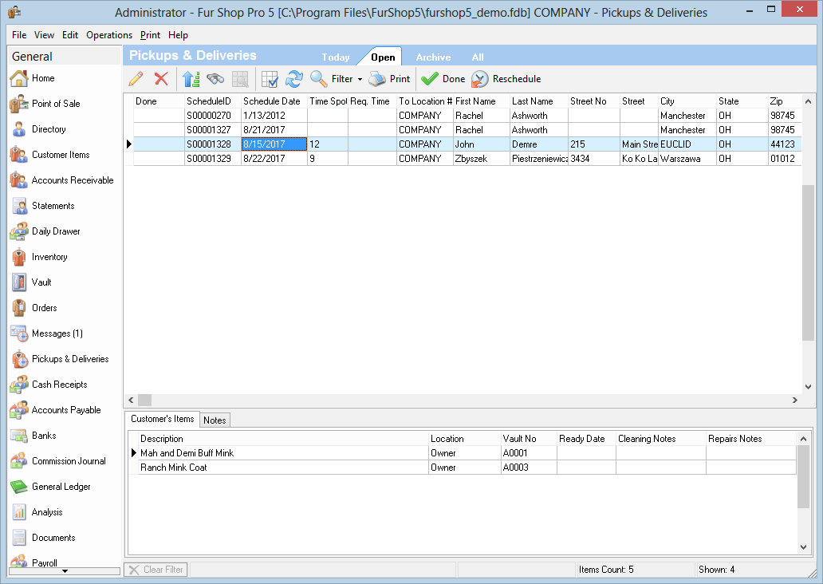Switch to the Archive tab
Screen dimensions: 823x584
(433, 57)
